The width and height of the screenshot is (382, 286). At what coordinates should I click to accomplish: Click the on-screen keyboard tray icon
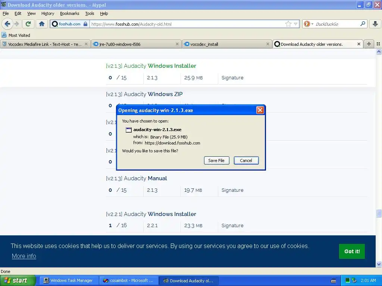tap(334, 281)
